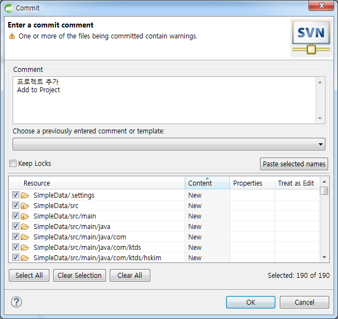Uncheck the SimpleData/src/main/java/com/ktds checkbox

tap(15, 247)
